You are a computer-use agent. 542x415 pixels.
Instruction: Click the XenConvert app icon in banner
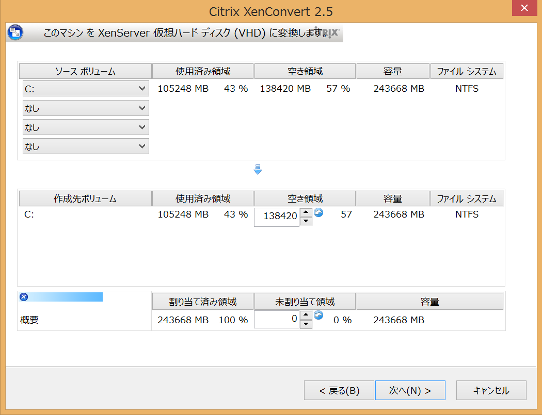tap(15, 32)
